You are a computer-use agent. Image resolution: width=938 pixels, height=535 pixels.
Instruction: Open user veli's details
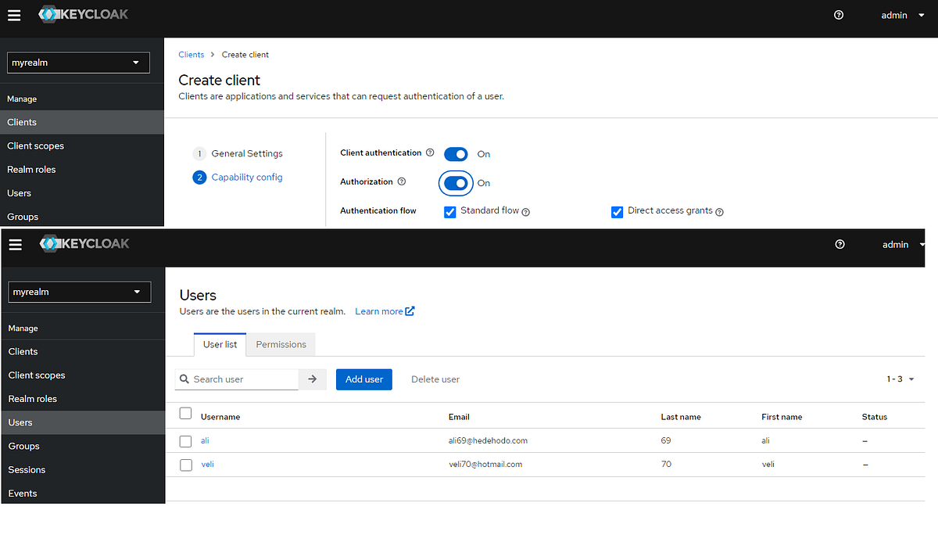207,464
